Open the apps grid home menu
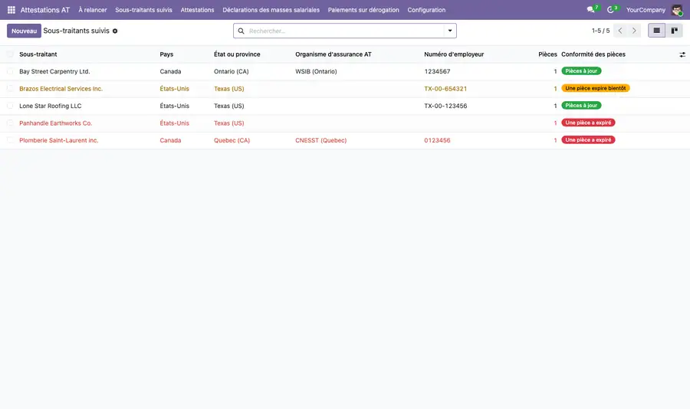 (11, 10)
